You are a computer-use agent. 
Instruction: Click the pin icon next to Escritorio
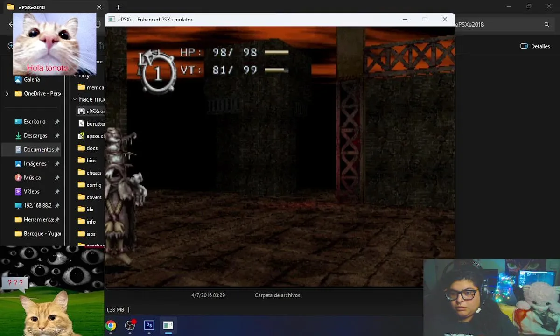pos(57,122)
